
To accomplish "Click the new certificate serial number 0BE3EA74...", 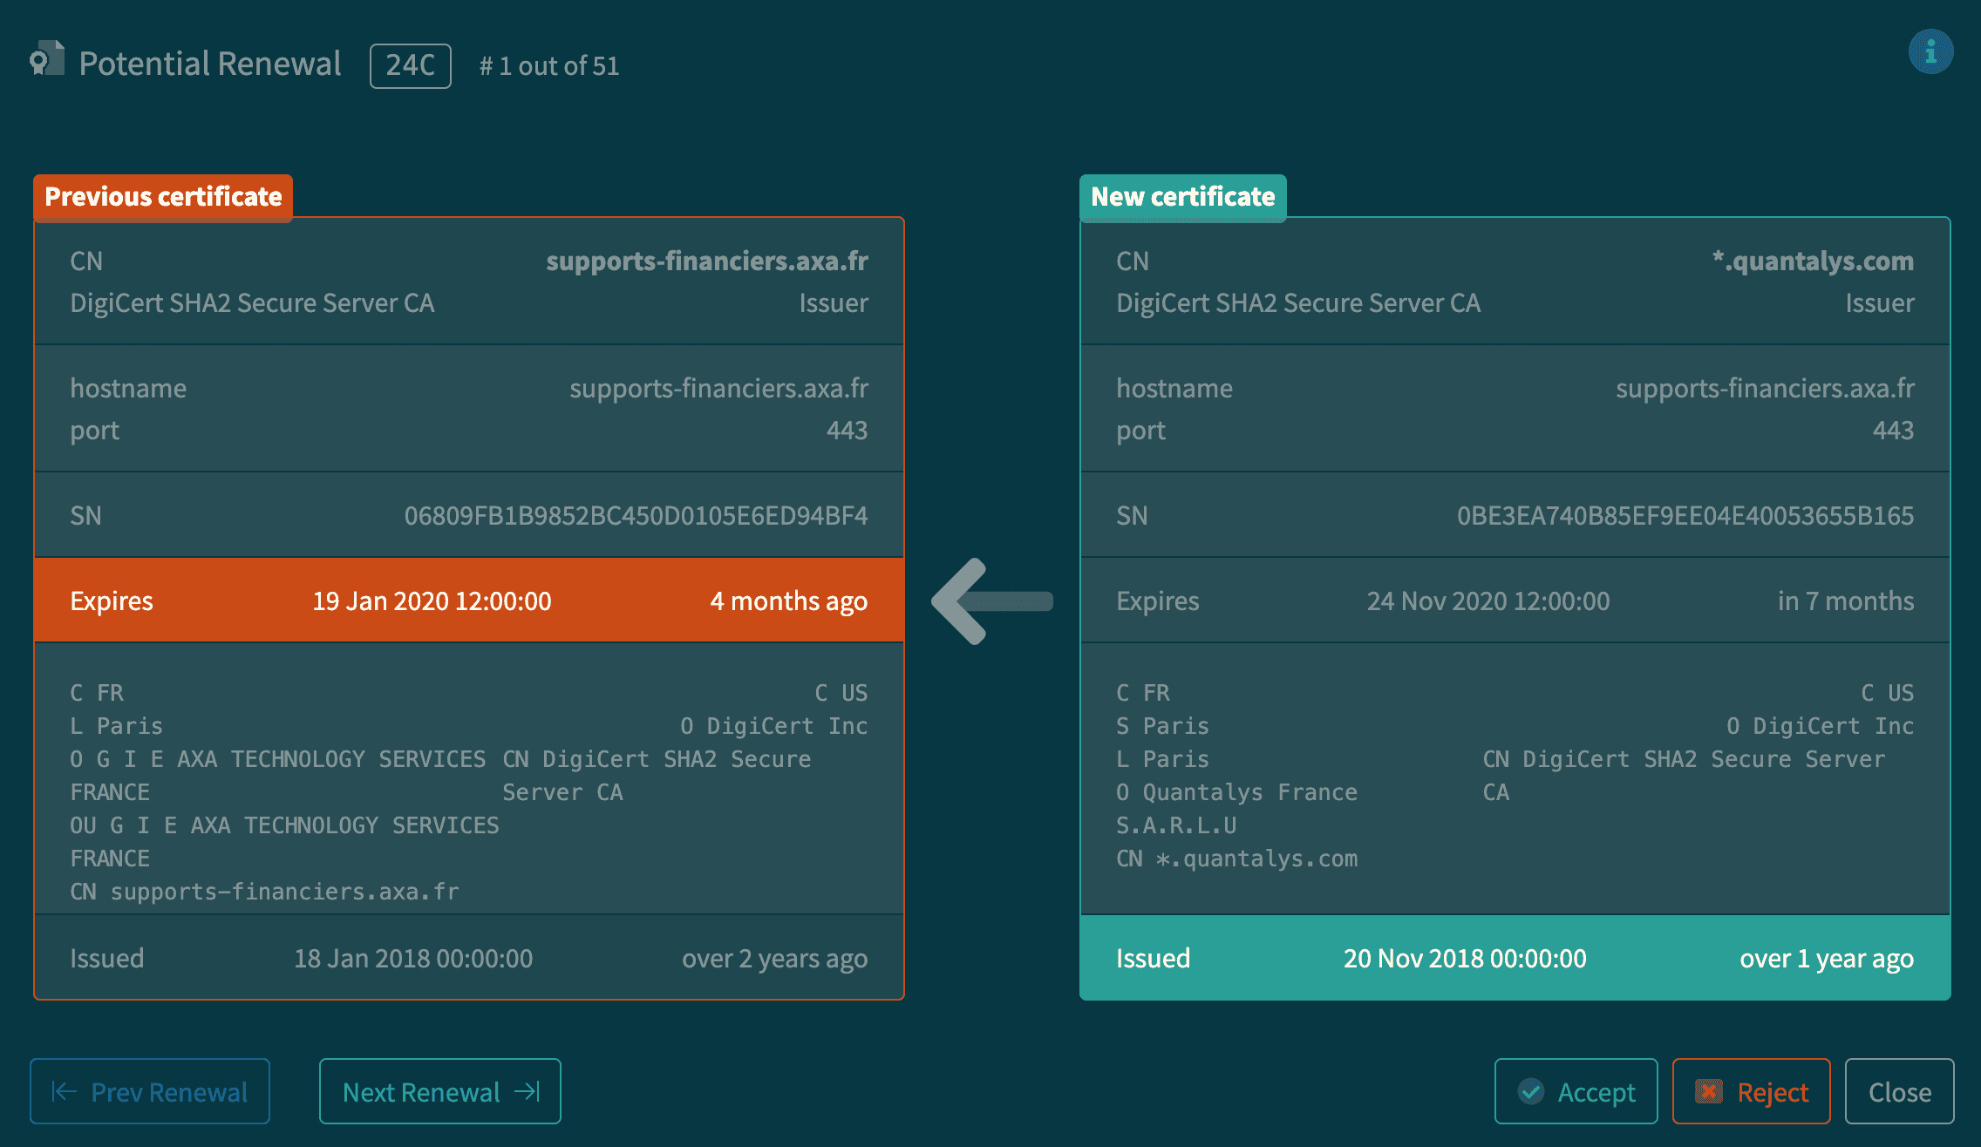I will [x=1685, y=516].
